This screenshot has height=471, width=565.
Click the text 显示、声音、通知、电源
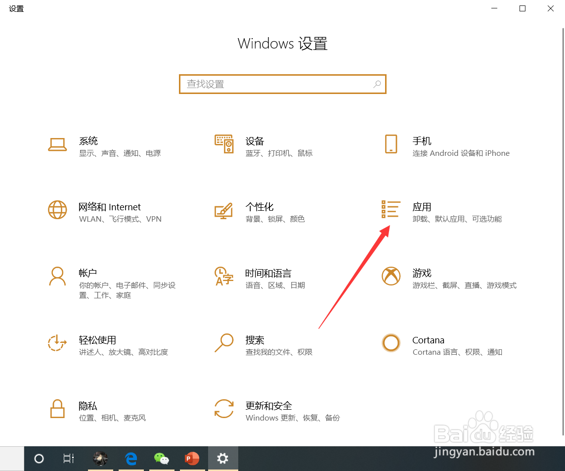120,153
